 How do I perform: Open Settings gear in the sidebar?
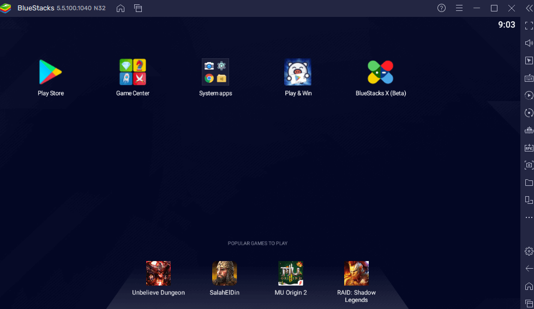pyautogui.click(x=529, y=251)
